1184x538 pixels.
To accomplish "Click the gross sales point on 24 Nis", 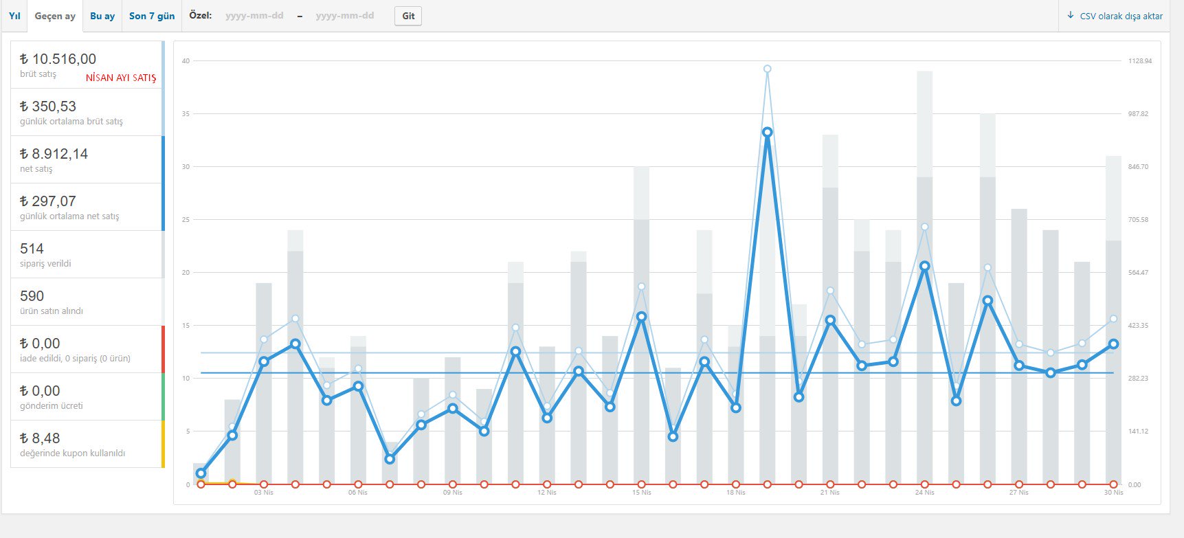I will (924, 227).
